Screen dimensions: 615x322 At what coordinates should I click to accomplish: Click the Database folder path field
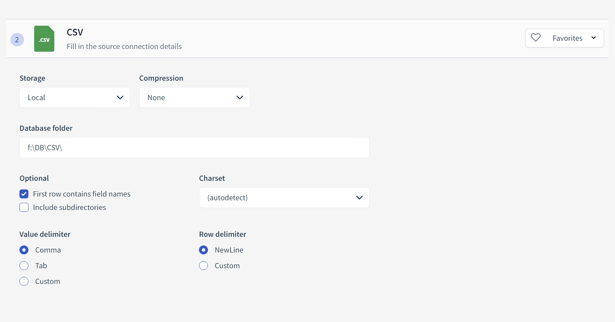[194, 148]
